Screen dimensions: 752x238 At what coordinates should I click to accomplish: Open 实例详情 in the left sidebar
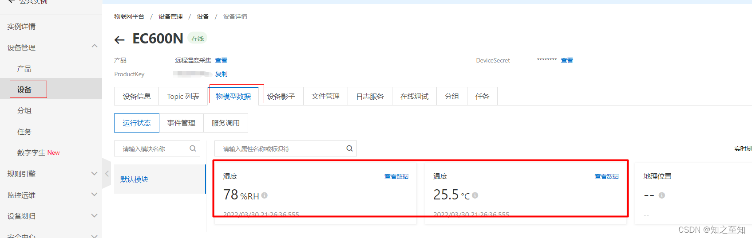coord(21,27)
